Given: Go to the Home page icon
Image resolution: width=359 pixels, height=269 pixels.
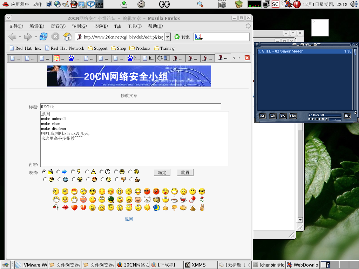Looking at the screenshot, I should [x=68, y=36].
